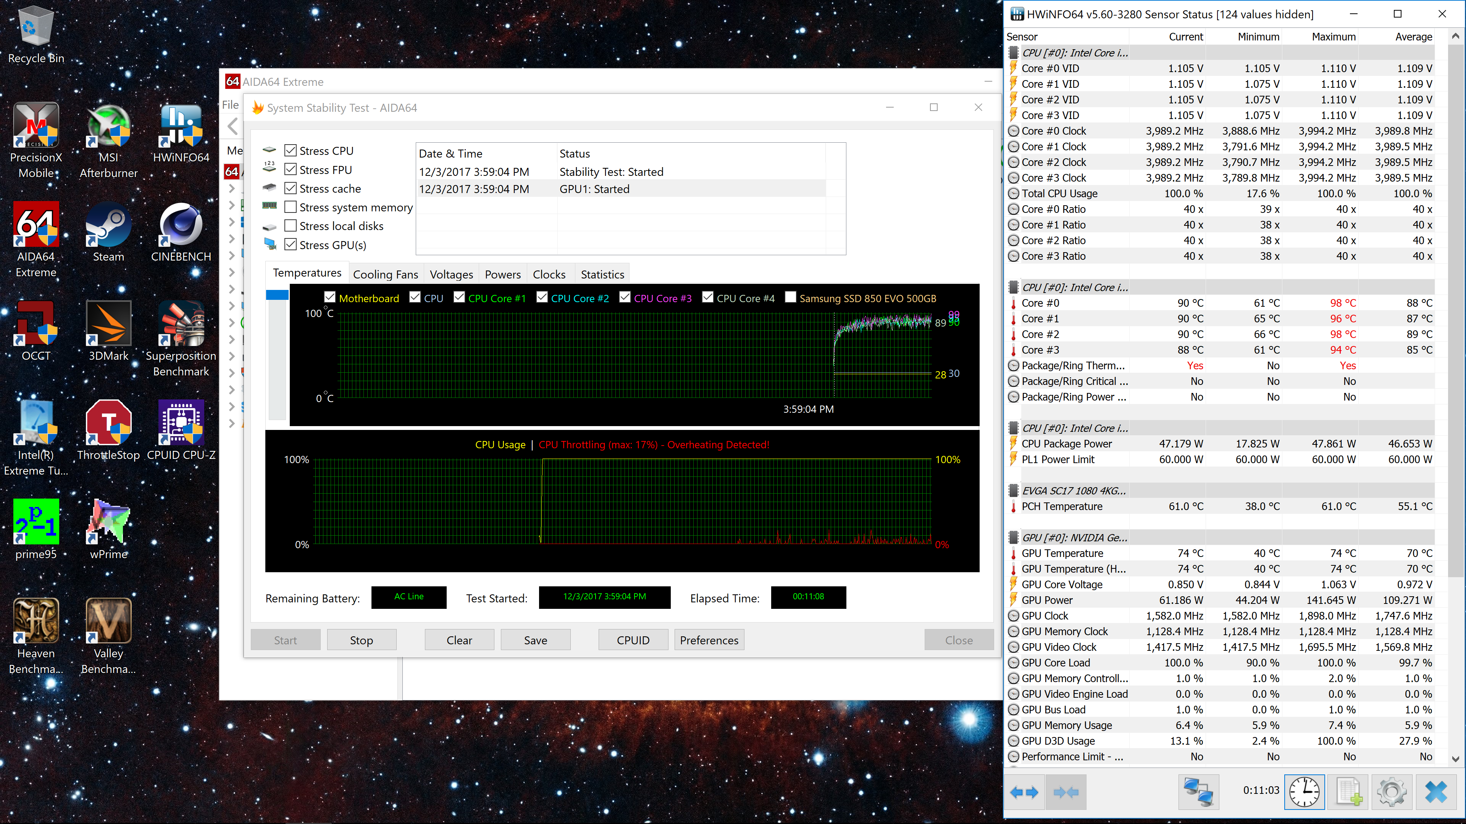Open Steam desktop shortcut
The height and width of the screenshot is (824, 1466).
point(108,232)
